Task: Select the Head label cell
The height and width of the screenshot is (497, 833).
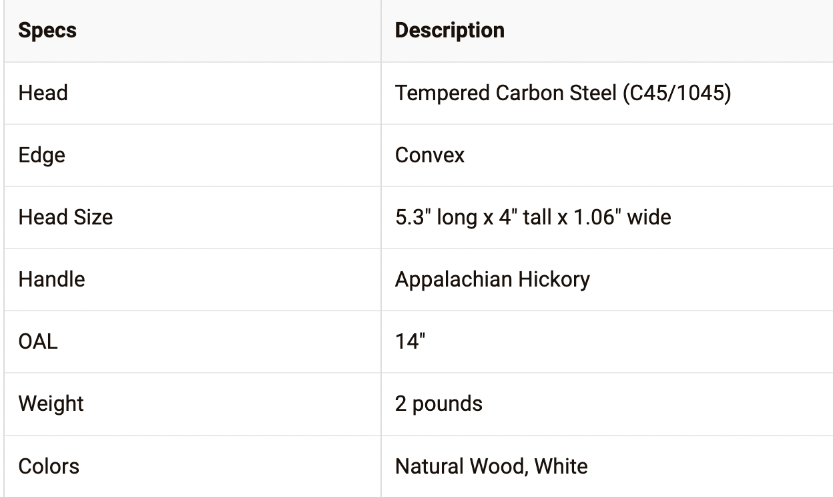Action: click(x=43, y=93)
